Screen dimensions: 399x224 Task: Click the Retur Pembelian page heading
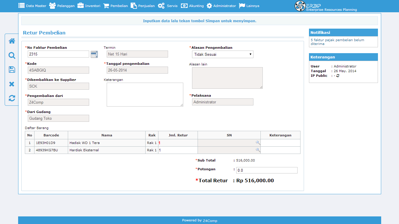tap(44, 33)
